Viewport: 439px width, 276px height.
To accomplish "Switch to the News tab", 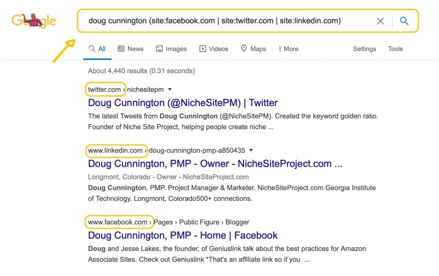I will click(x=130, y=49).
